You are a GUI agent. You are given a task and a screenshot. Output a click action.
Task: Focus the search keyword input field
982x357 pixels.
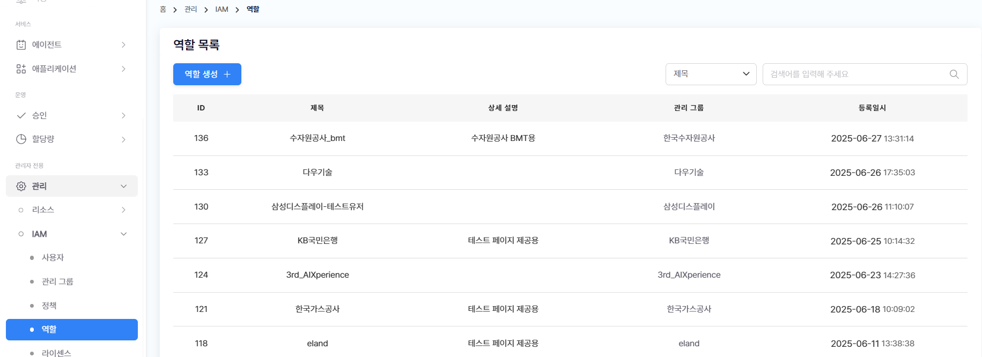(855, 75)
